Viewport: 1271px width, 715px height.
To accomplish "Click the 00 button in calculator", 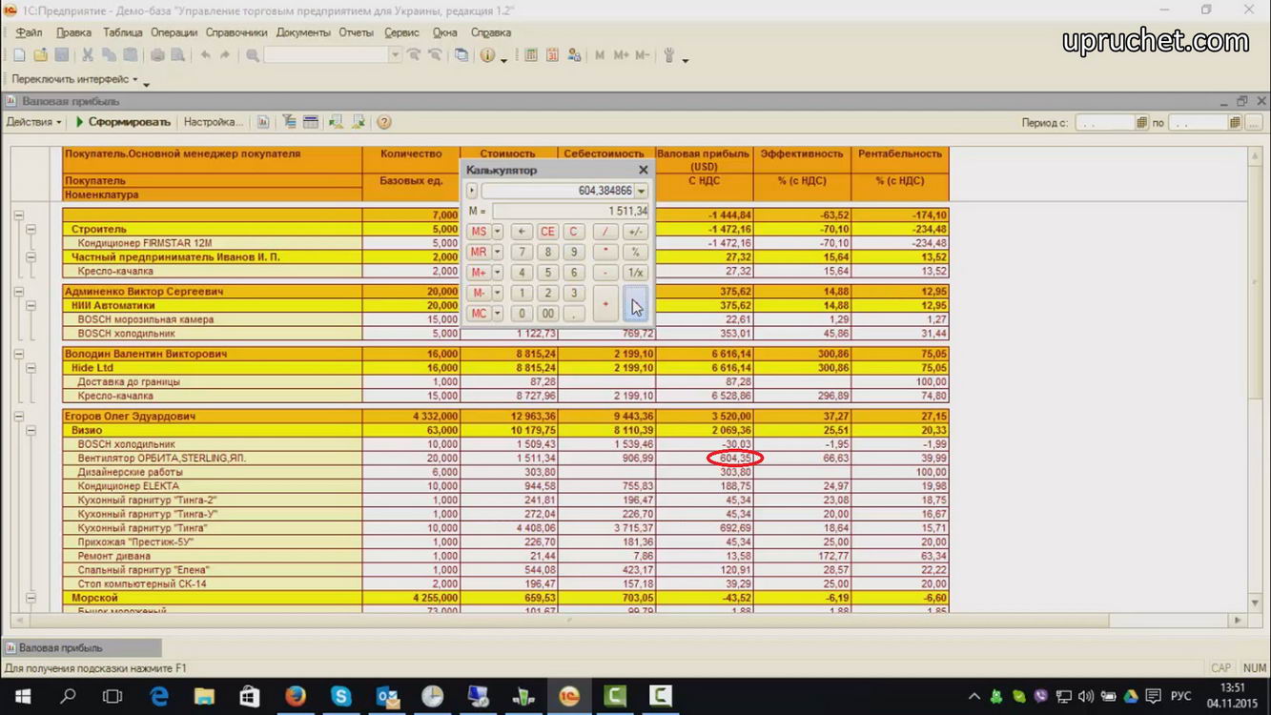I will (x=547, y=313).
